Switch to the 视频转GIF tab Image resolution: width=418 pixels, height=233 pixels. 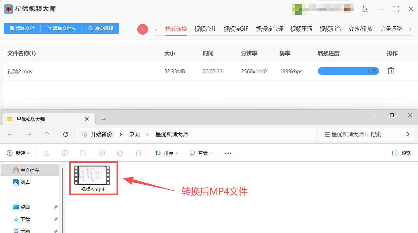[236, 29]
